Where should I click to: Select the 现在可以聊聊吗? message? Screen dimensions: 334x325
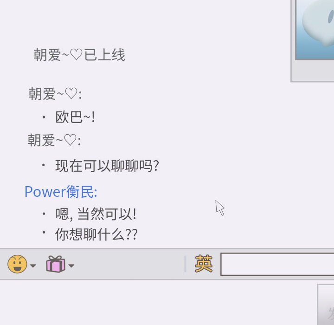pyautogui.click(x=107, y=166)
